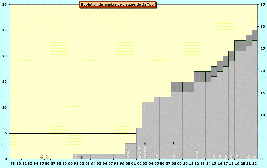
Task: Click the chart title 'Evolution du nombre de disques'
Action: pyautogui.click(x=118, y=4)
